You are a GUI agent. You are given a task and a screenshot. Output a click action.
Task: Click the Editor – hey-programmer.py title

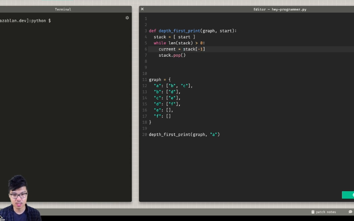point(280,10)
